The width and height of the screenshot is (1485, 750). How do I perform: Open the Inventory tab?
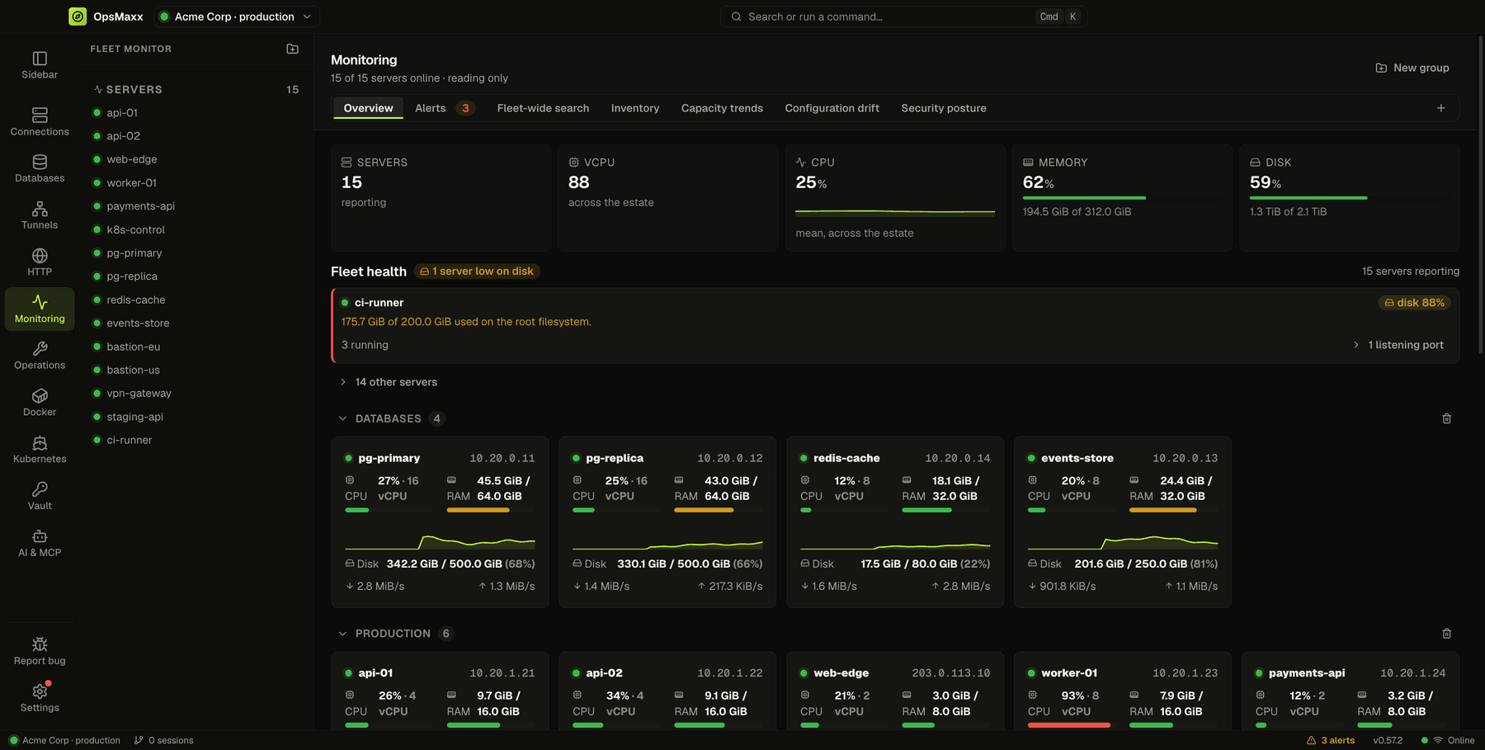[x=634, y=108]
